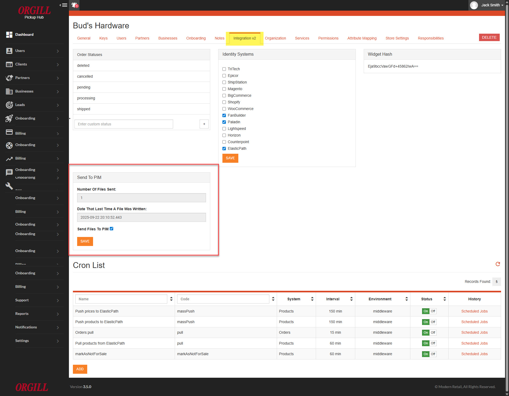The height and width of the screenshot is (396, 509).
Task: Click the red DELETE button
Action: tap(489, 37)
